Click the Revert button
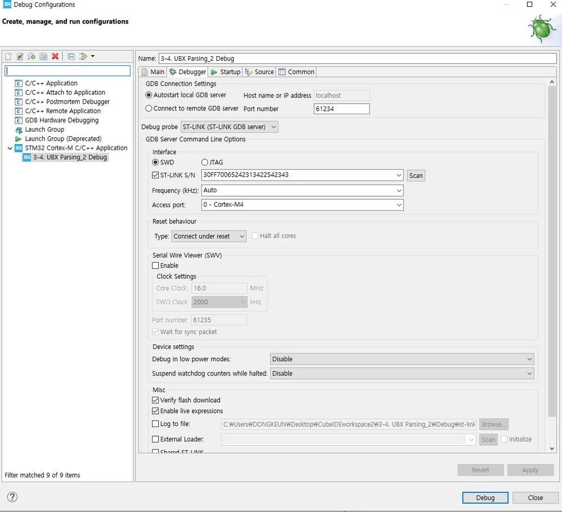This screenshot has height=512, width=562. click(x=480, y=470)
